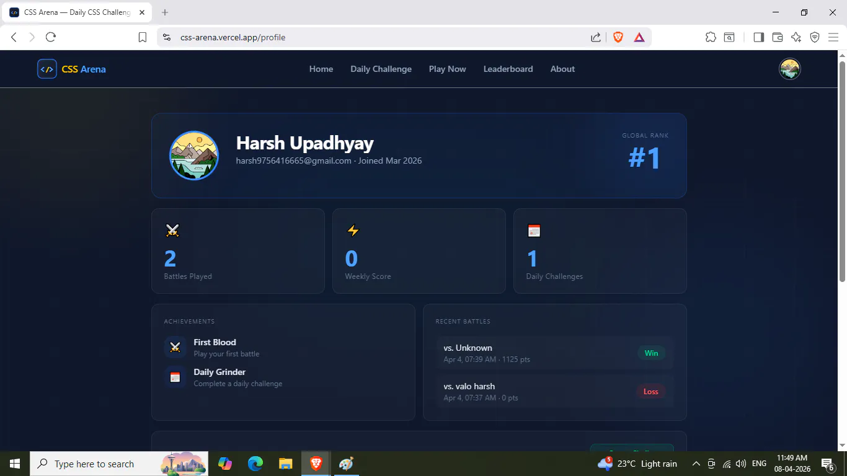
Task: Open Microsoft Edge from taskbar
Action: 255,464
